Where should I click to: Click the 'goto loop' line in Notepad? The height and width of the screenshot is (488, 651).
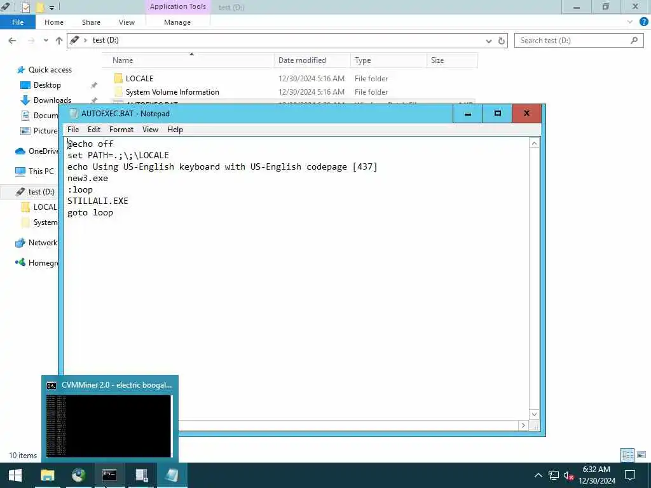pyautogui.click(x=90, y=212)
